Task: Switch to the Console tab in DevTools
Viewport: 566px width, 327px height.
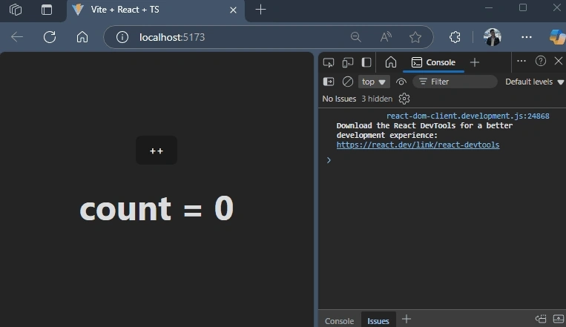Action: tap(433, 62)
